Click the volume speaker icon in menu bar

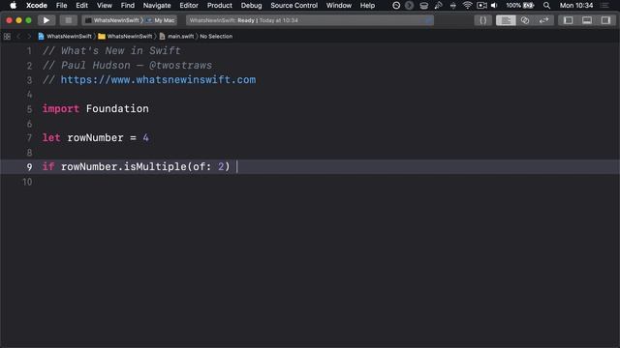click(494, 5)
